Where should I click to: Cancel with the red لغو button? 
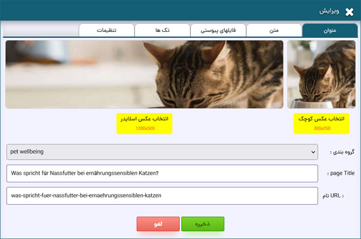[x=158, y=224]
